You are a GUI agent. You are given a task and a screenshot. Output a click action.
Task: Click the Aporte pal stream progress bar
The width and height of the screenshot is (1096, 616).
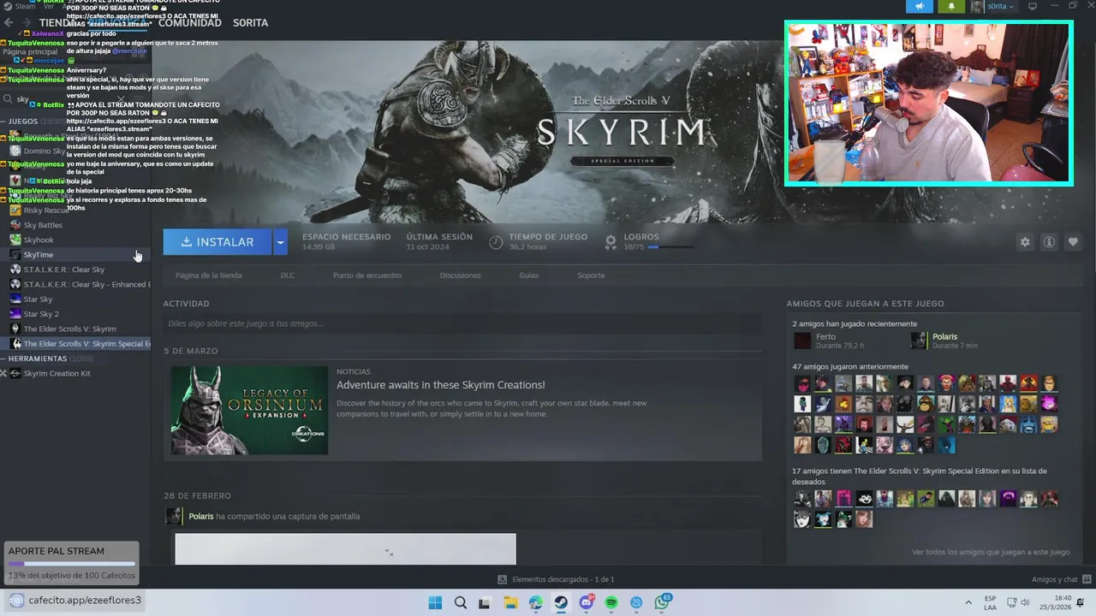[x=72, y=564]
